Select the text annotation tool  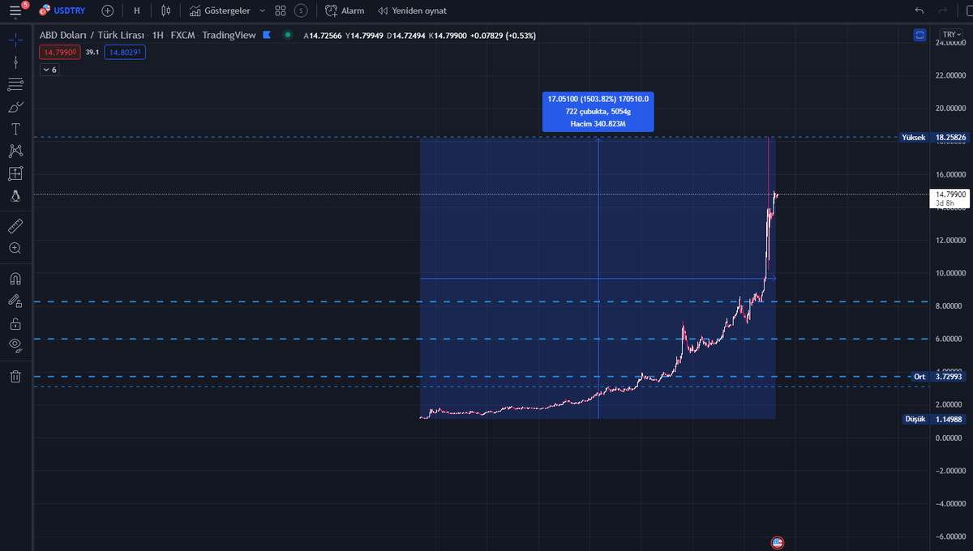tap(15, 130)
